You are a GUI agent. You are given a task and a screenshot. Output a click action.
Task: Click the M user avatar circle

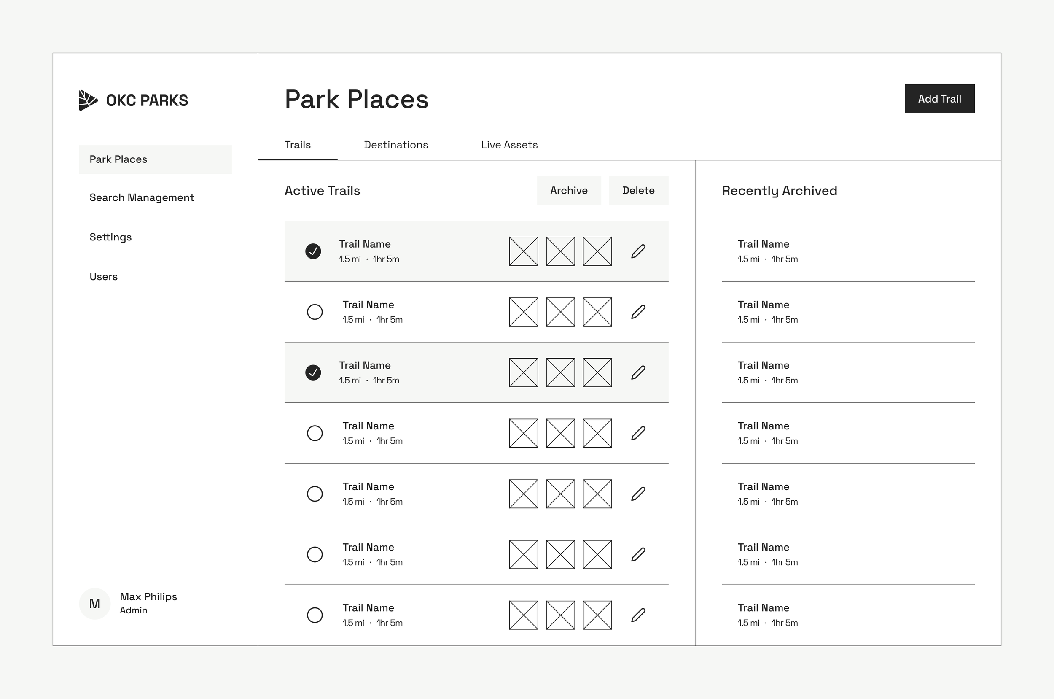pos(94,604)
